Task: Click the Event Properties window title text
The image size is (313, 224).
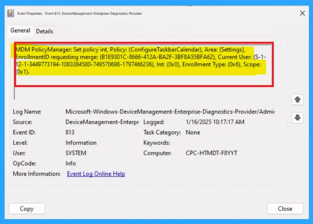Action: (80, 14)
